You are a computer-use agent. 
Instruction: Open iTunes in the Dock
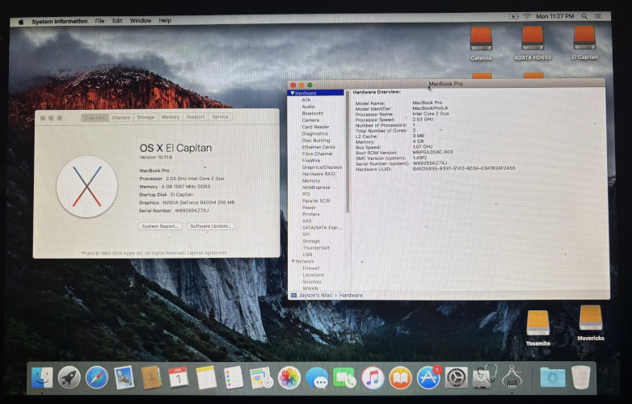tap(372, 377)
